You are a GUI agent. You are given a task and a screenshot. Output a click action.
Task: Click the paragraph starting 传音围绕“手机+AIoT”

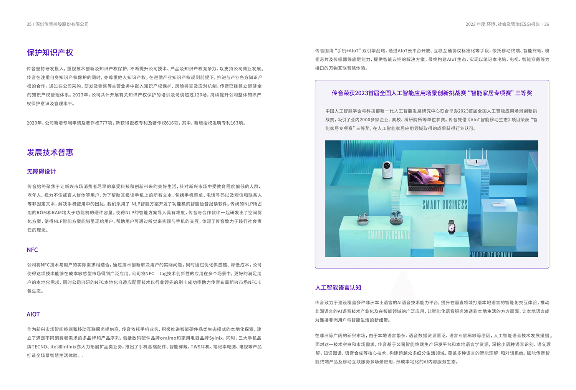pos(432,59)
